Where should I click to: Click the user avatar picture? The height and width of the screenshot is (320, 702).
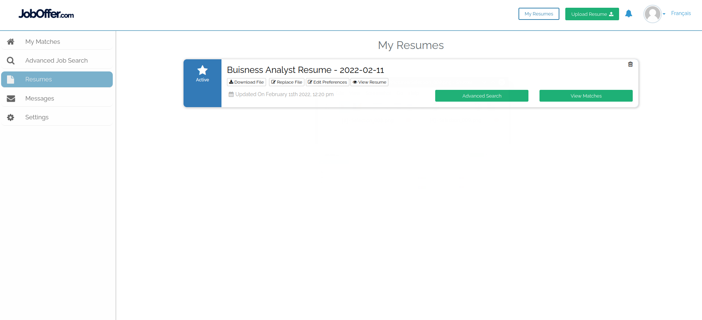653,14
